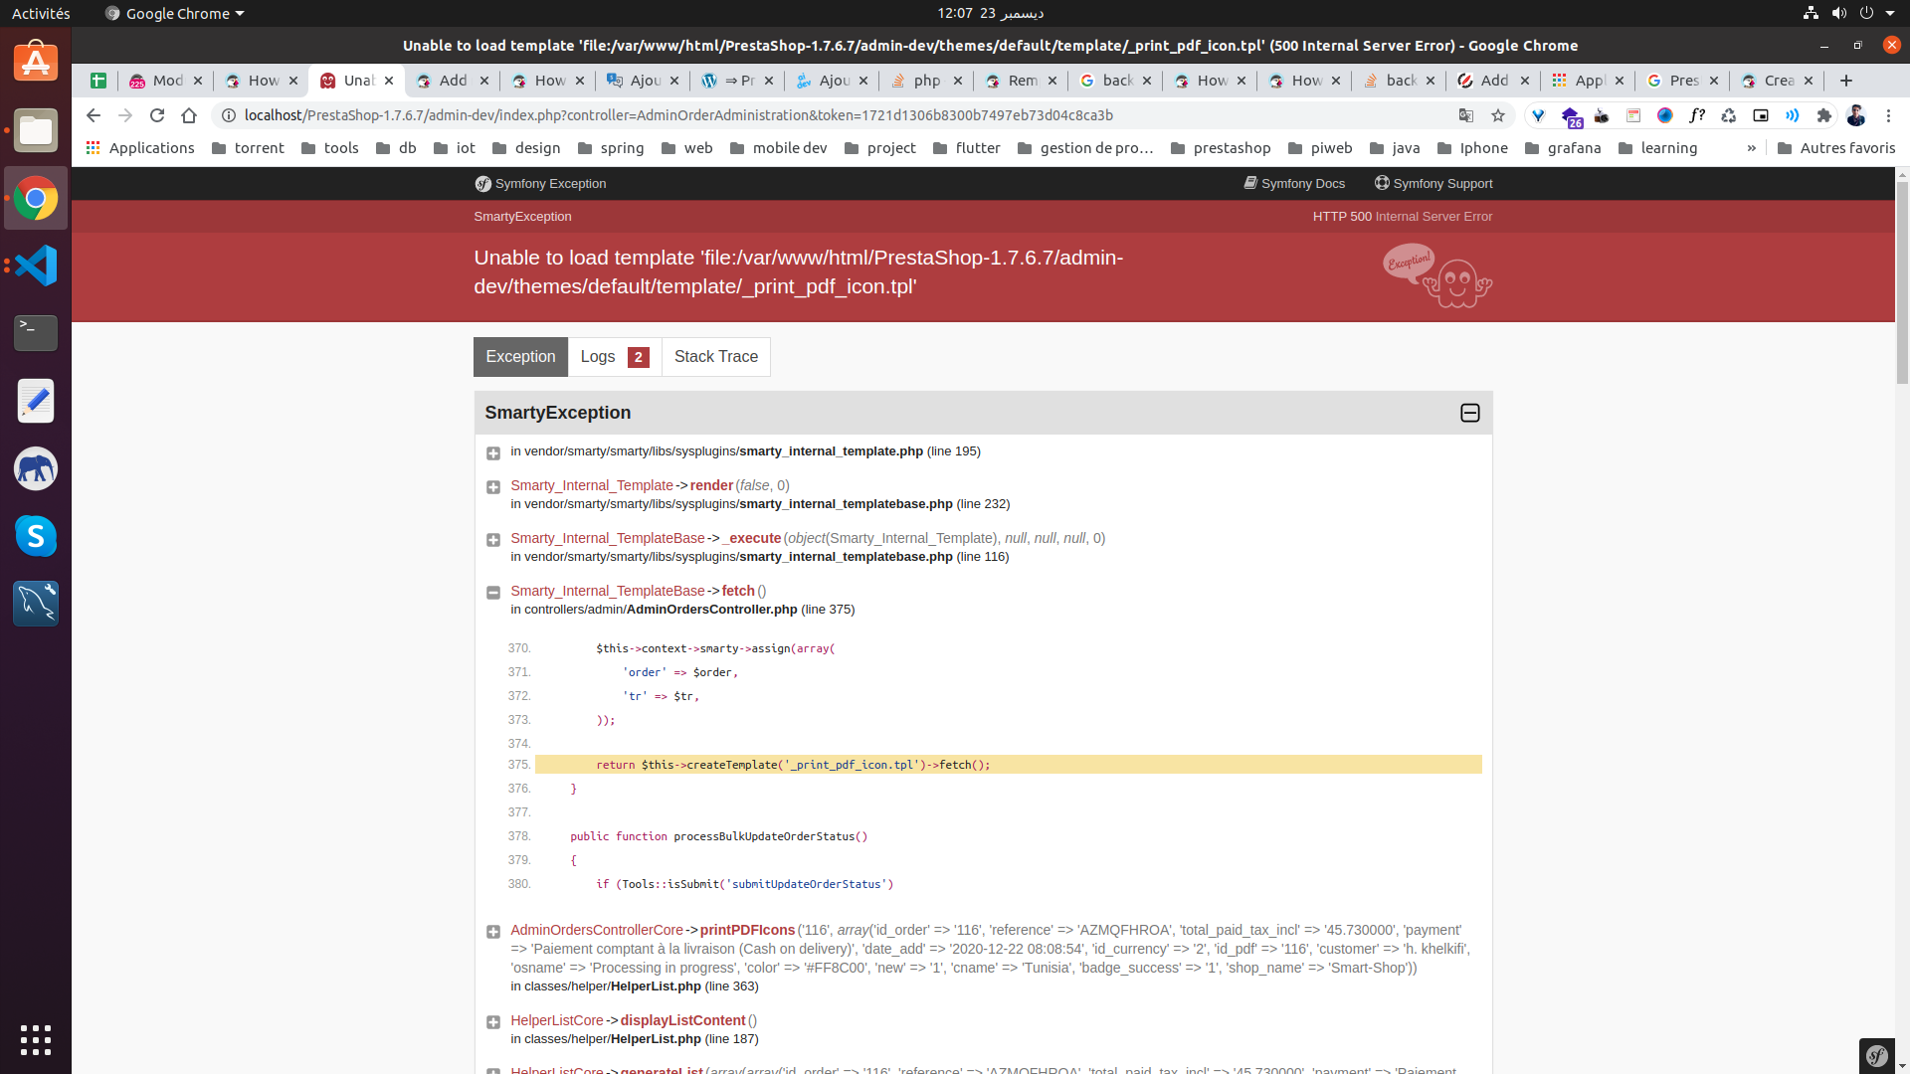The width and height of the screenshot is (1910, 1074).
Task: Expand the printPDFIcons trace entry
Action: point(492,932)
